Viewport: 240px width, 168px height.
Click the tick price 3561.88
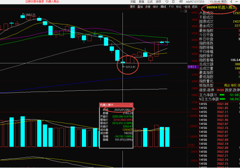tap(223, 104)
